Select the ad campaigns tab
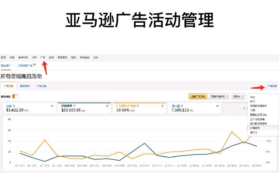Viewport: 279px width, 189px height. click(x=9, y=86)
